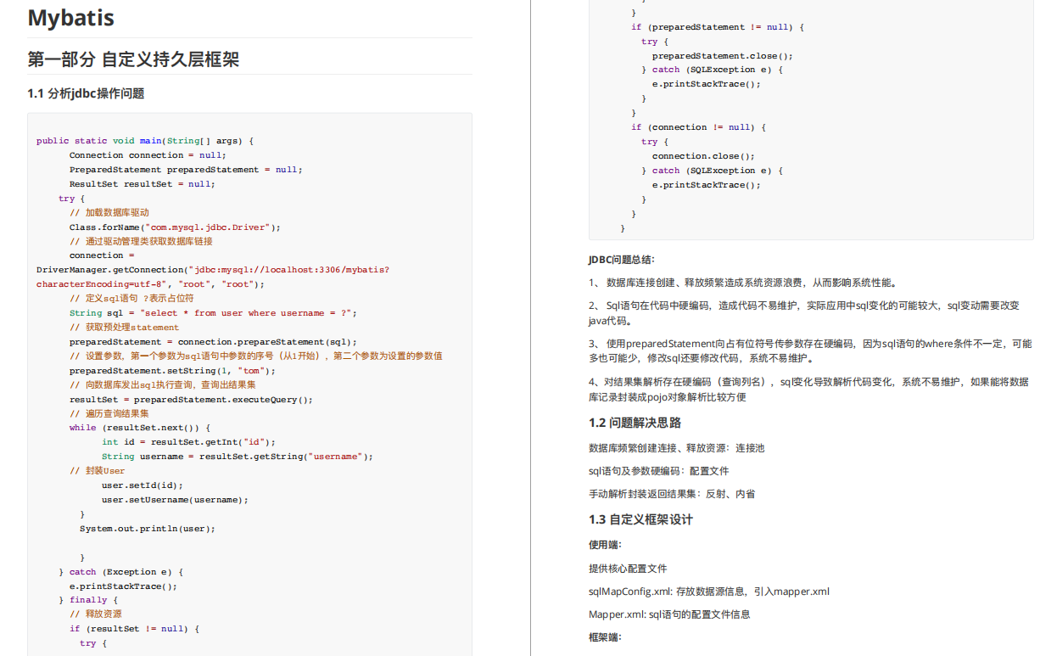
Task: Click point 1 about 数据库连接创建、释放频繁
Action: pyautogui.click(x=744, y=283)
